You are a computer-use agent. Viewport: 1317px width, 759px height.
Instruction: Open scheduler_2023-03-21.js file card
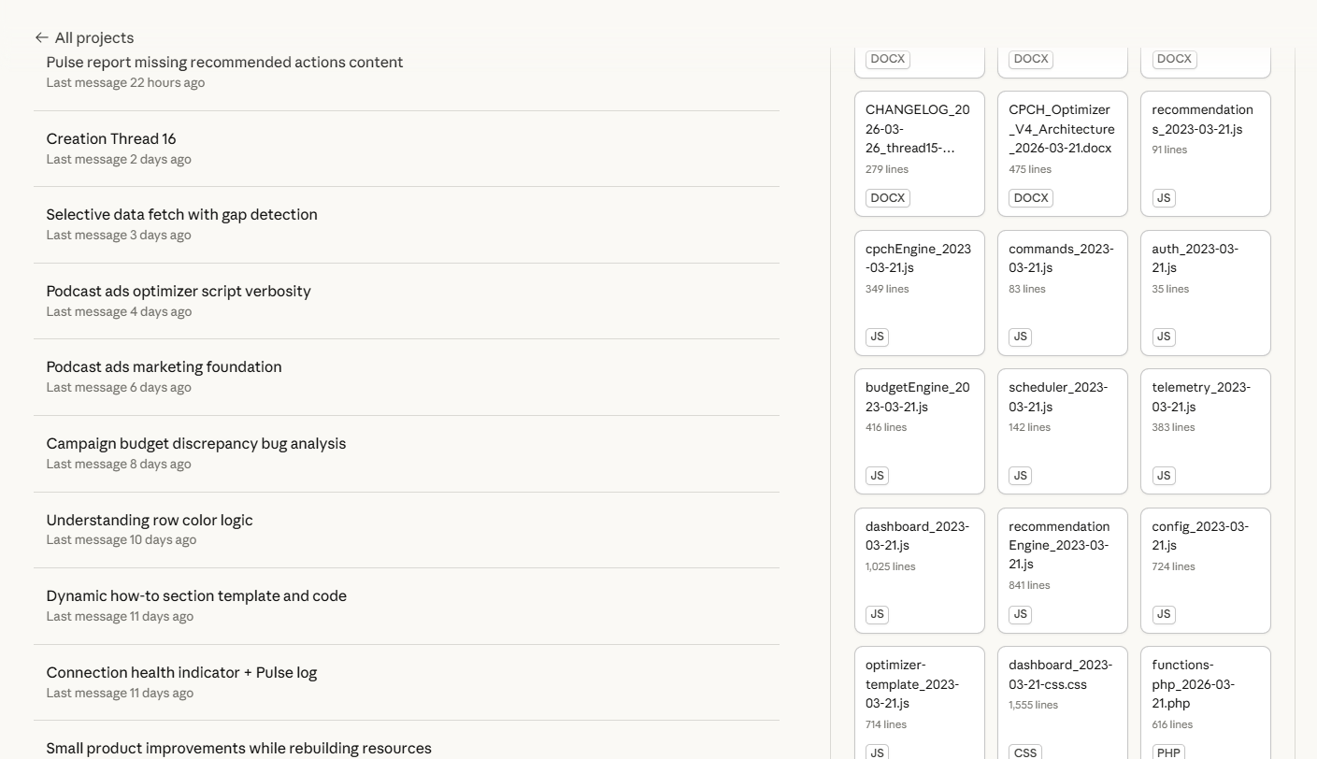point(1062,421)
